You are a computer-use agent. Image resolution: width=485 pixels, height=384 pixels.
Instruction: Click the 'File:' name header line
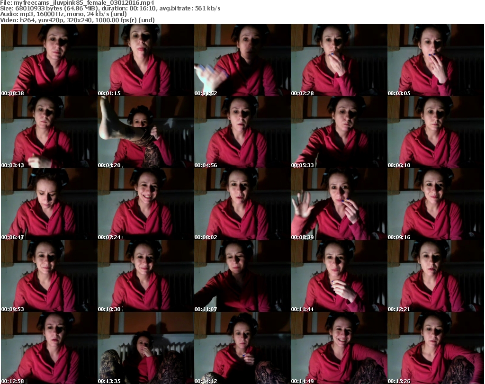click(x=77, y=3)
